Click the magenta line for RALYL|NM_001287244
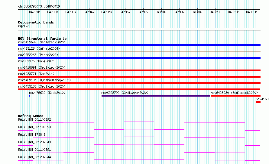The width and height of the screenshot is (269, 164). [139, 160]
